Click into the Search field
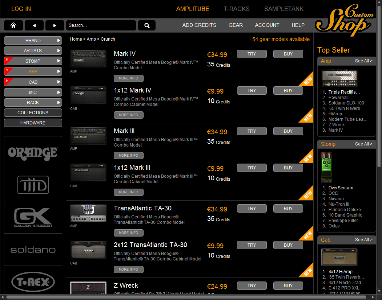This screenshot has height=300, width=382. point(101,25)
